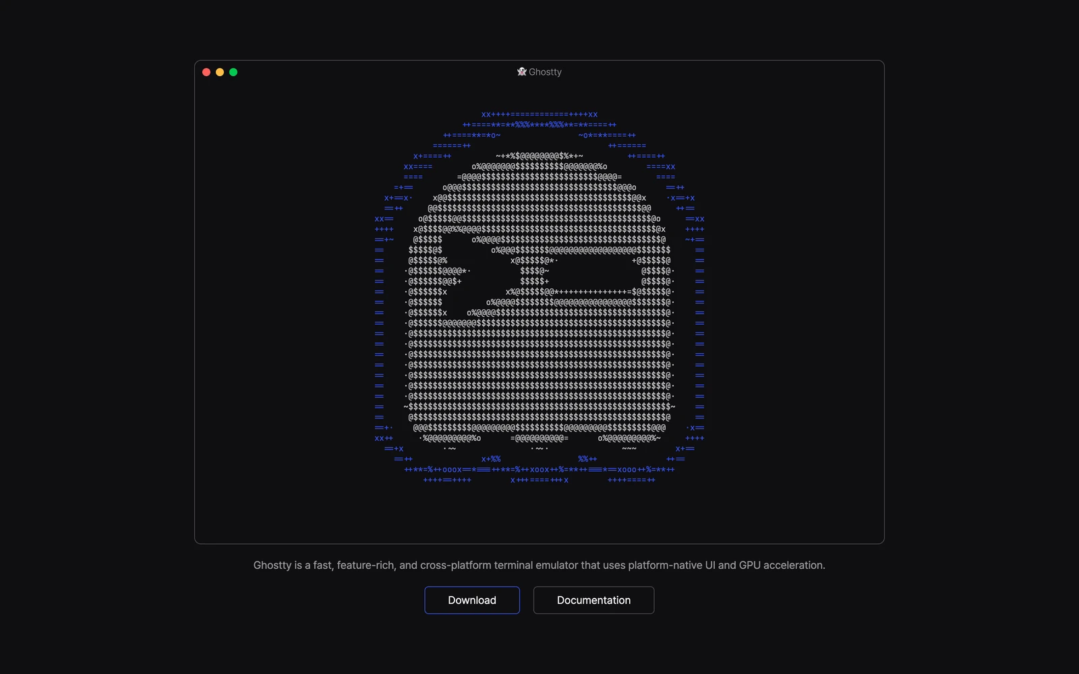Open the Documentation link
1079x674 pixels.
tap(593, 600)
